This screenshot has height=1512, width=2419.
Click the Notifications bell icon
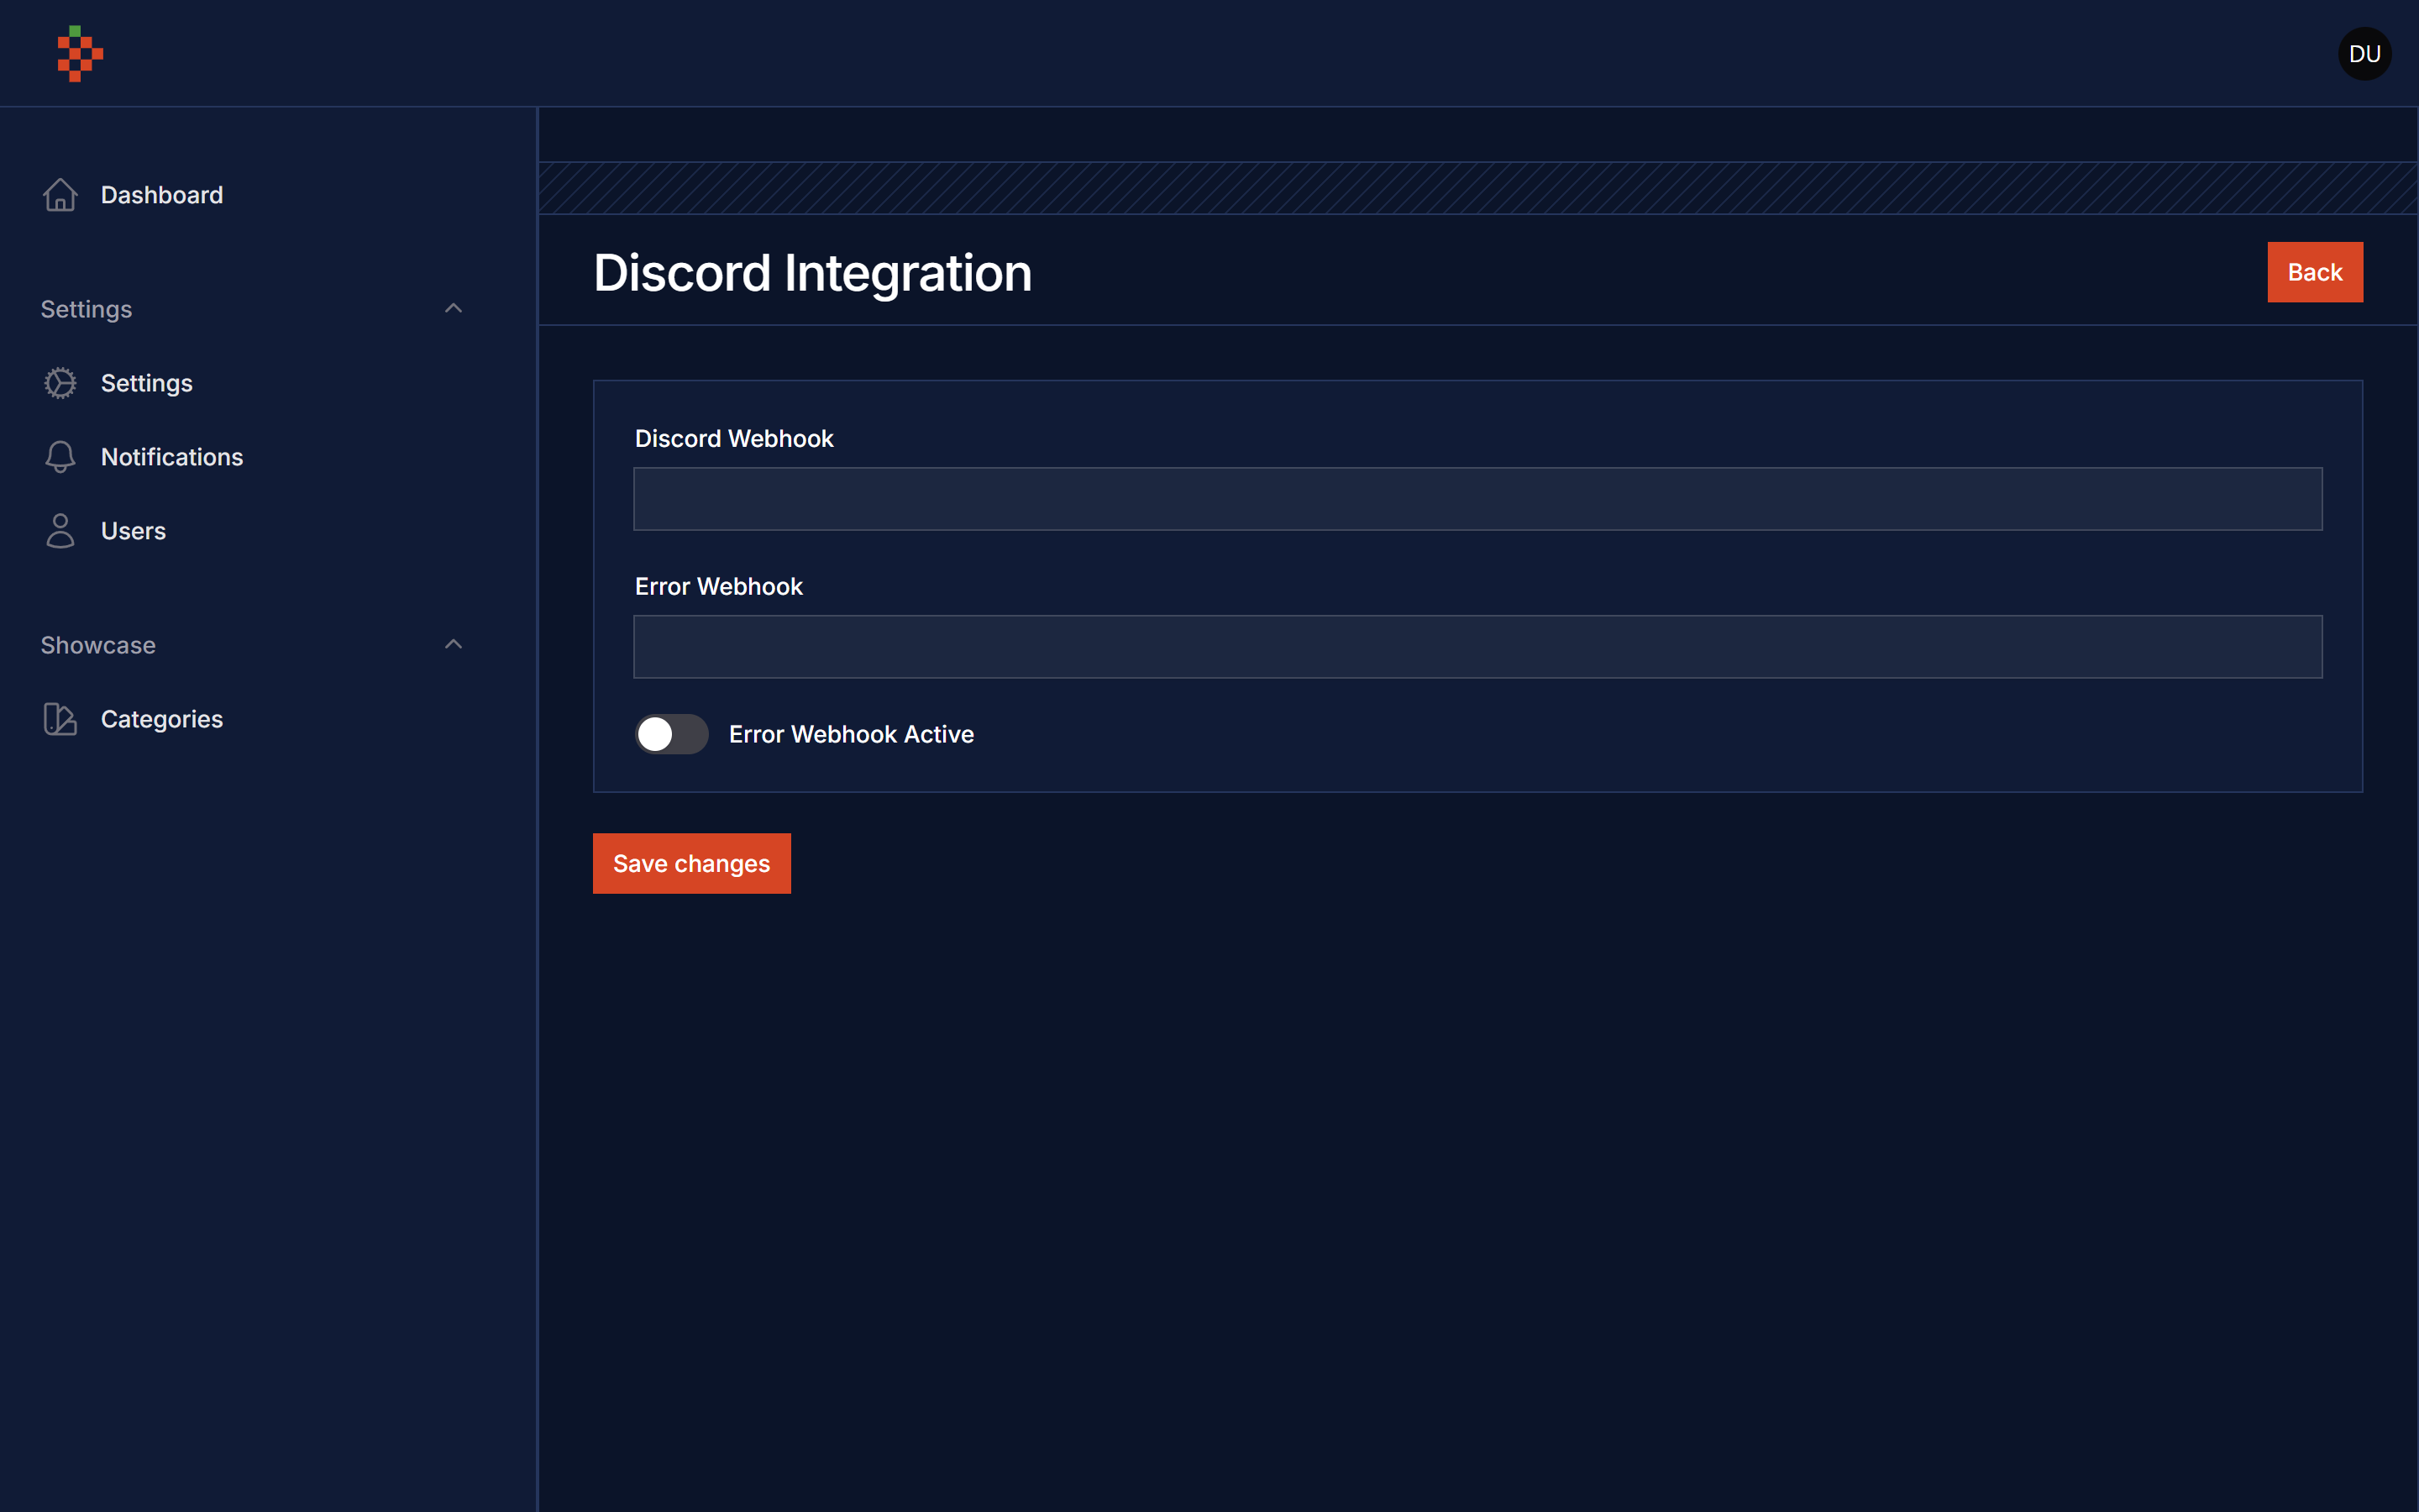60,457
